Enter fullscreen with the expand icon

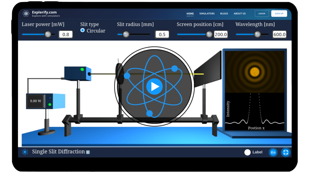coord(285,152)
